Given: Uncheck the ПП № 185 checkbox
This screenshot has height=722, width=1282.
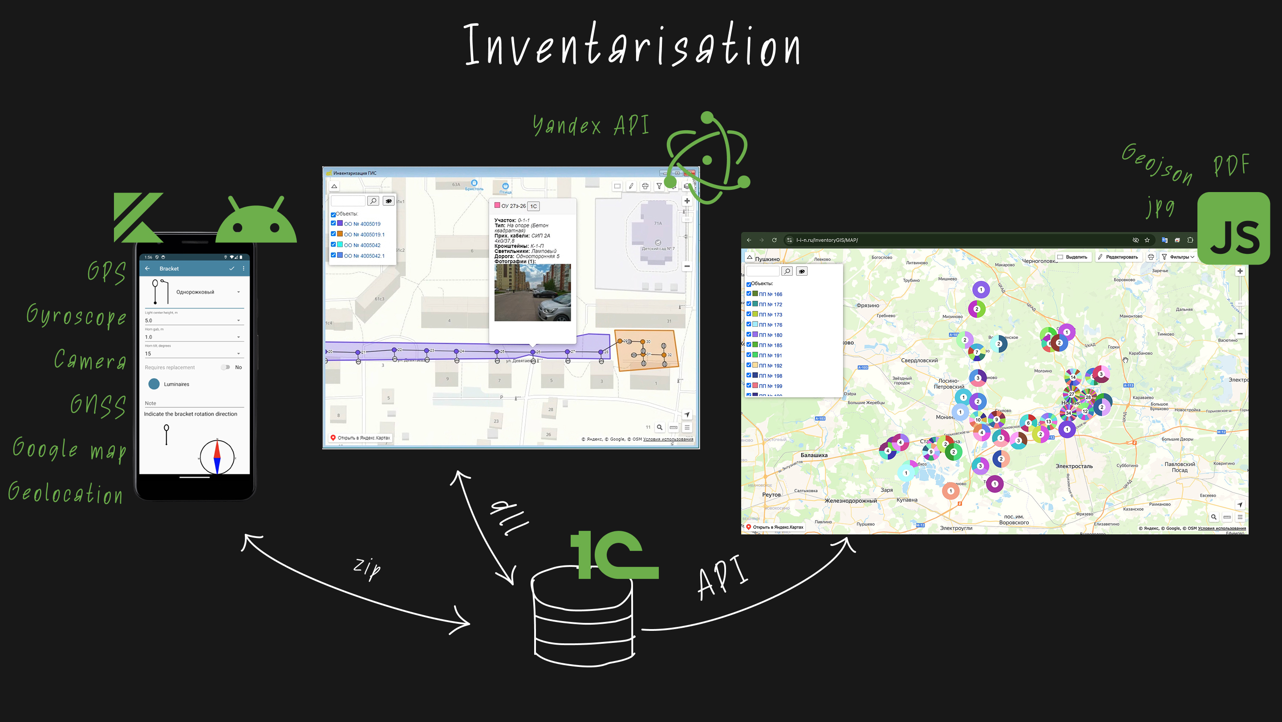Looking at the screenshot, I should point(748,345).
